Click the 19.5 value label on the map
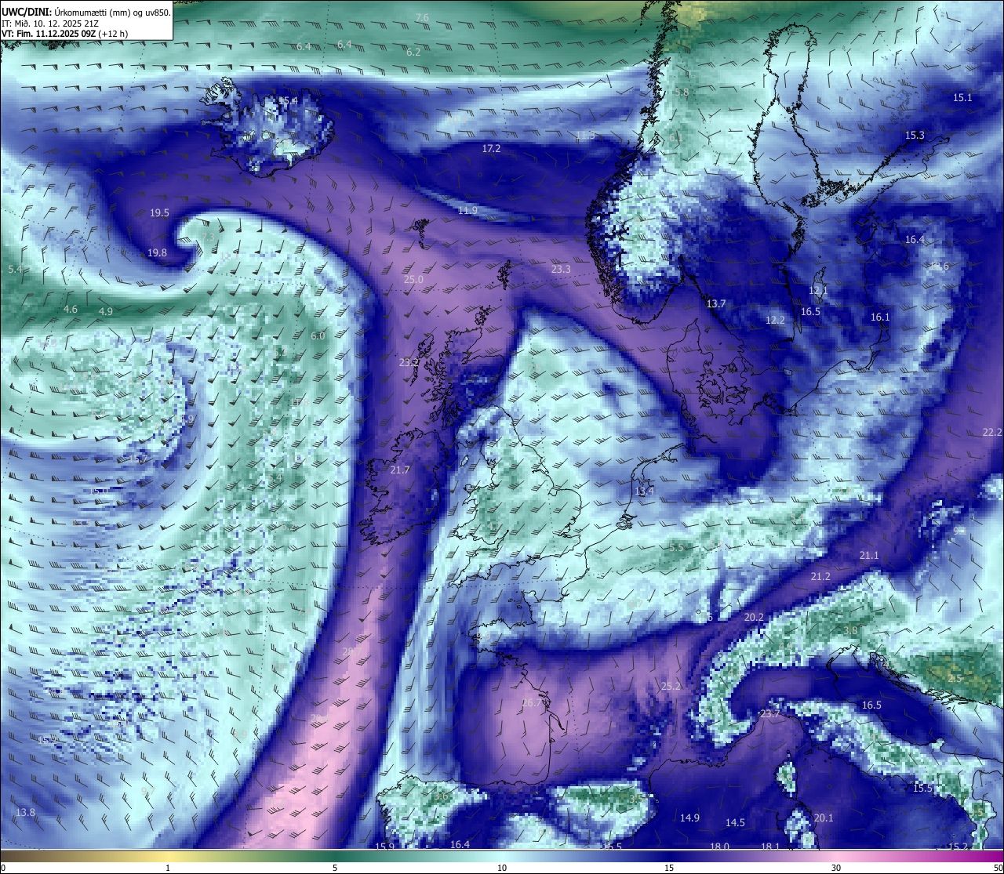 (x=159, y=213)
